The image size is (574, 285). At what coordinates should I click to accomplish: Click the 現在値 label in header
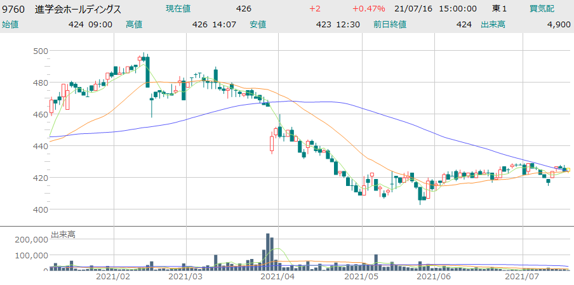pos(178,9)
